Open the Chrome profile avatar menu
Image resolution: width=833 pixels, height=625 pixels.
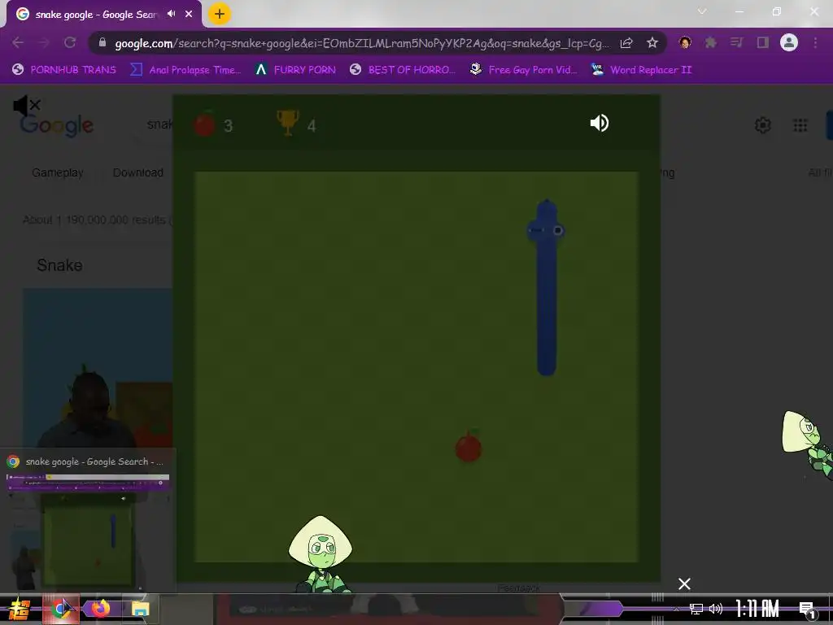[789, 42]
